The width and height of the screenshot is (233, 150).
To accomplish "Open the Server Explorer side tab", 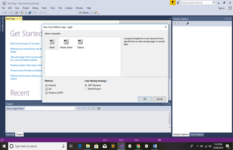I will [x=3, y=24].
